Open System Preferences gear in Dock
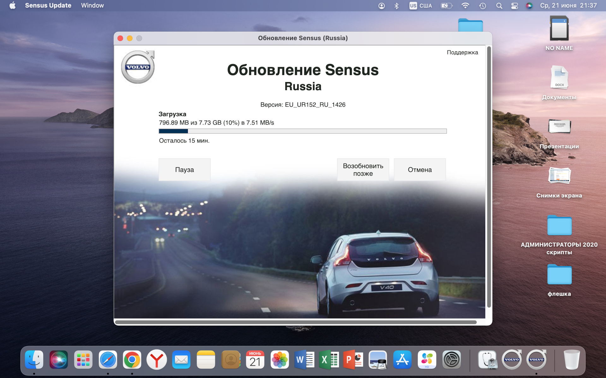Screen dimensions: 606x378 452,359
